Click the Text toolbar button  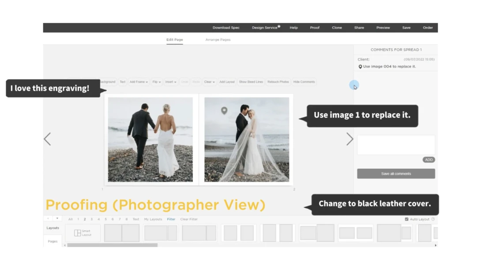[x=122, y=82]
